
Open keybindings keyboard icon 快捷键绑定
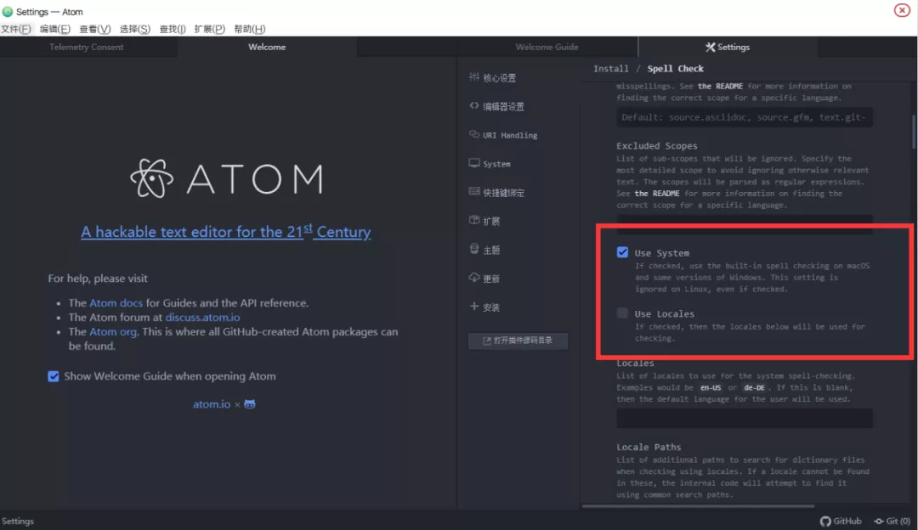click(x=474, y=192)
